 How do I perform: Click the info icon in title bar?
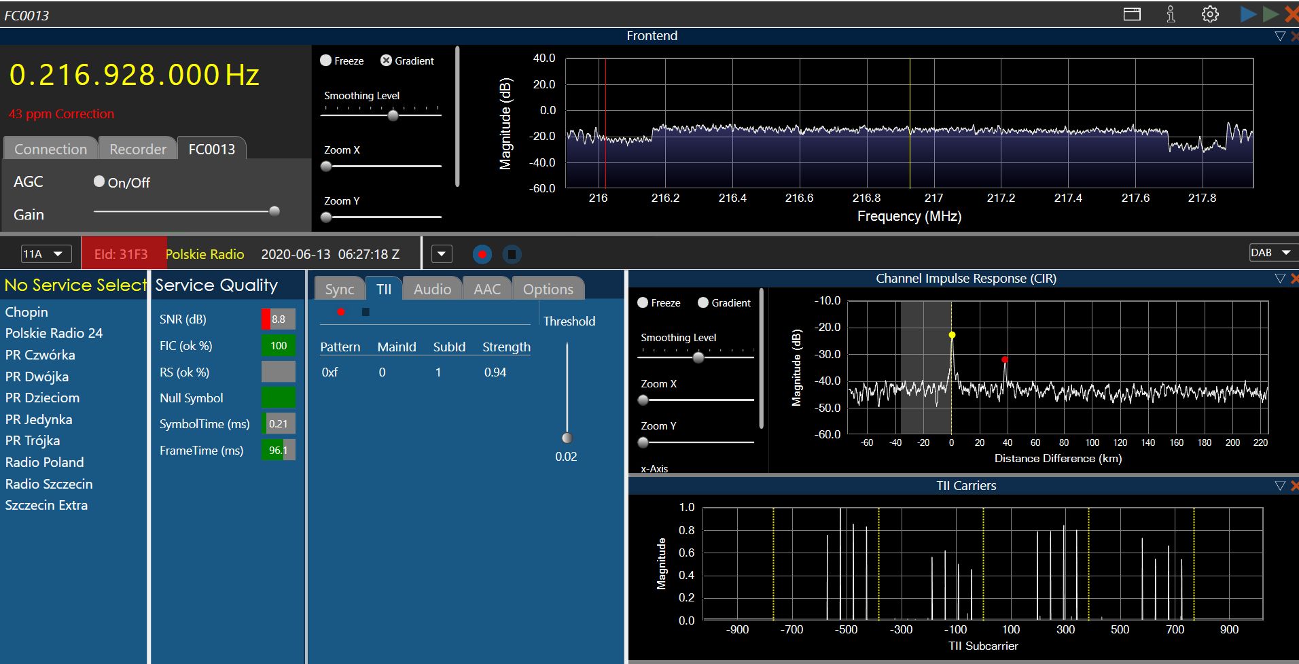[x=1171, y=14]
